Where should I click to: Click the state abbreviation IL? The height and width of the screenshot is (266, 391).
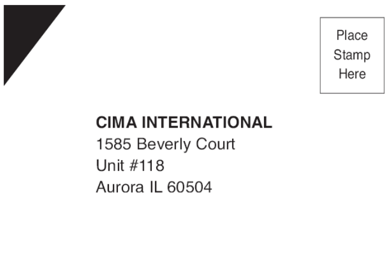point(156,187)
